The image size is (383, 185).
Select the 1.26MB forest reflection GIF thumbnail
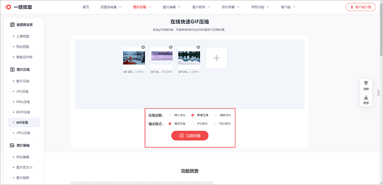click(x=189, y=58)
